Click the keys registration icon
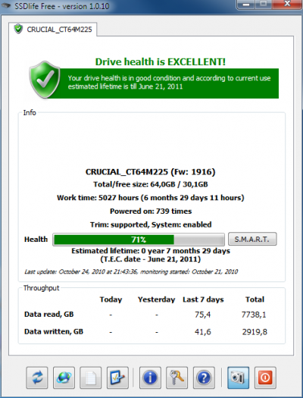303x398 pixels. point(176,378)
